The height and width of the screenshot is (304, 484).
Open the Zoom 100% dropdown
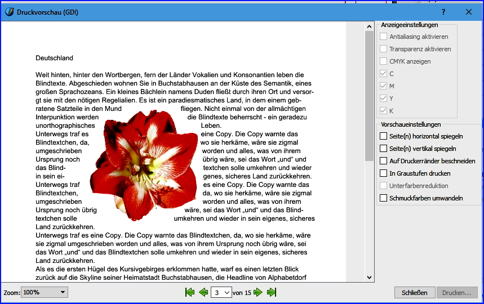[x=45, y=292]
